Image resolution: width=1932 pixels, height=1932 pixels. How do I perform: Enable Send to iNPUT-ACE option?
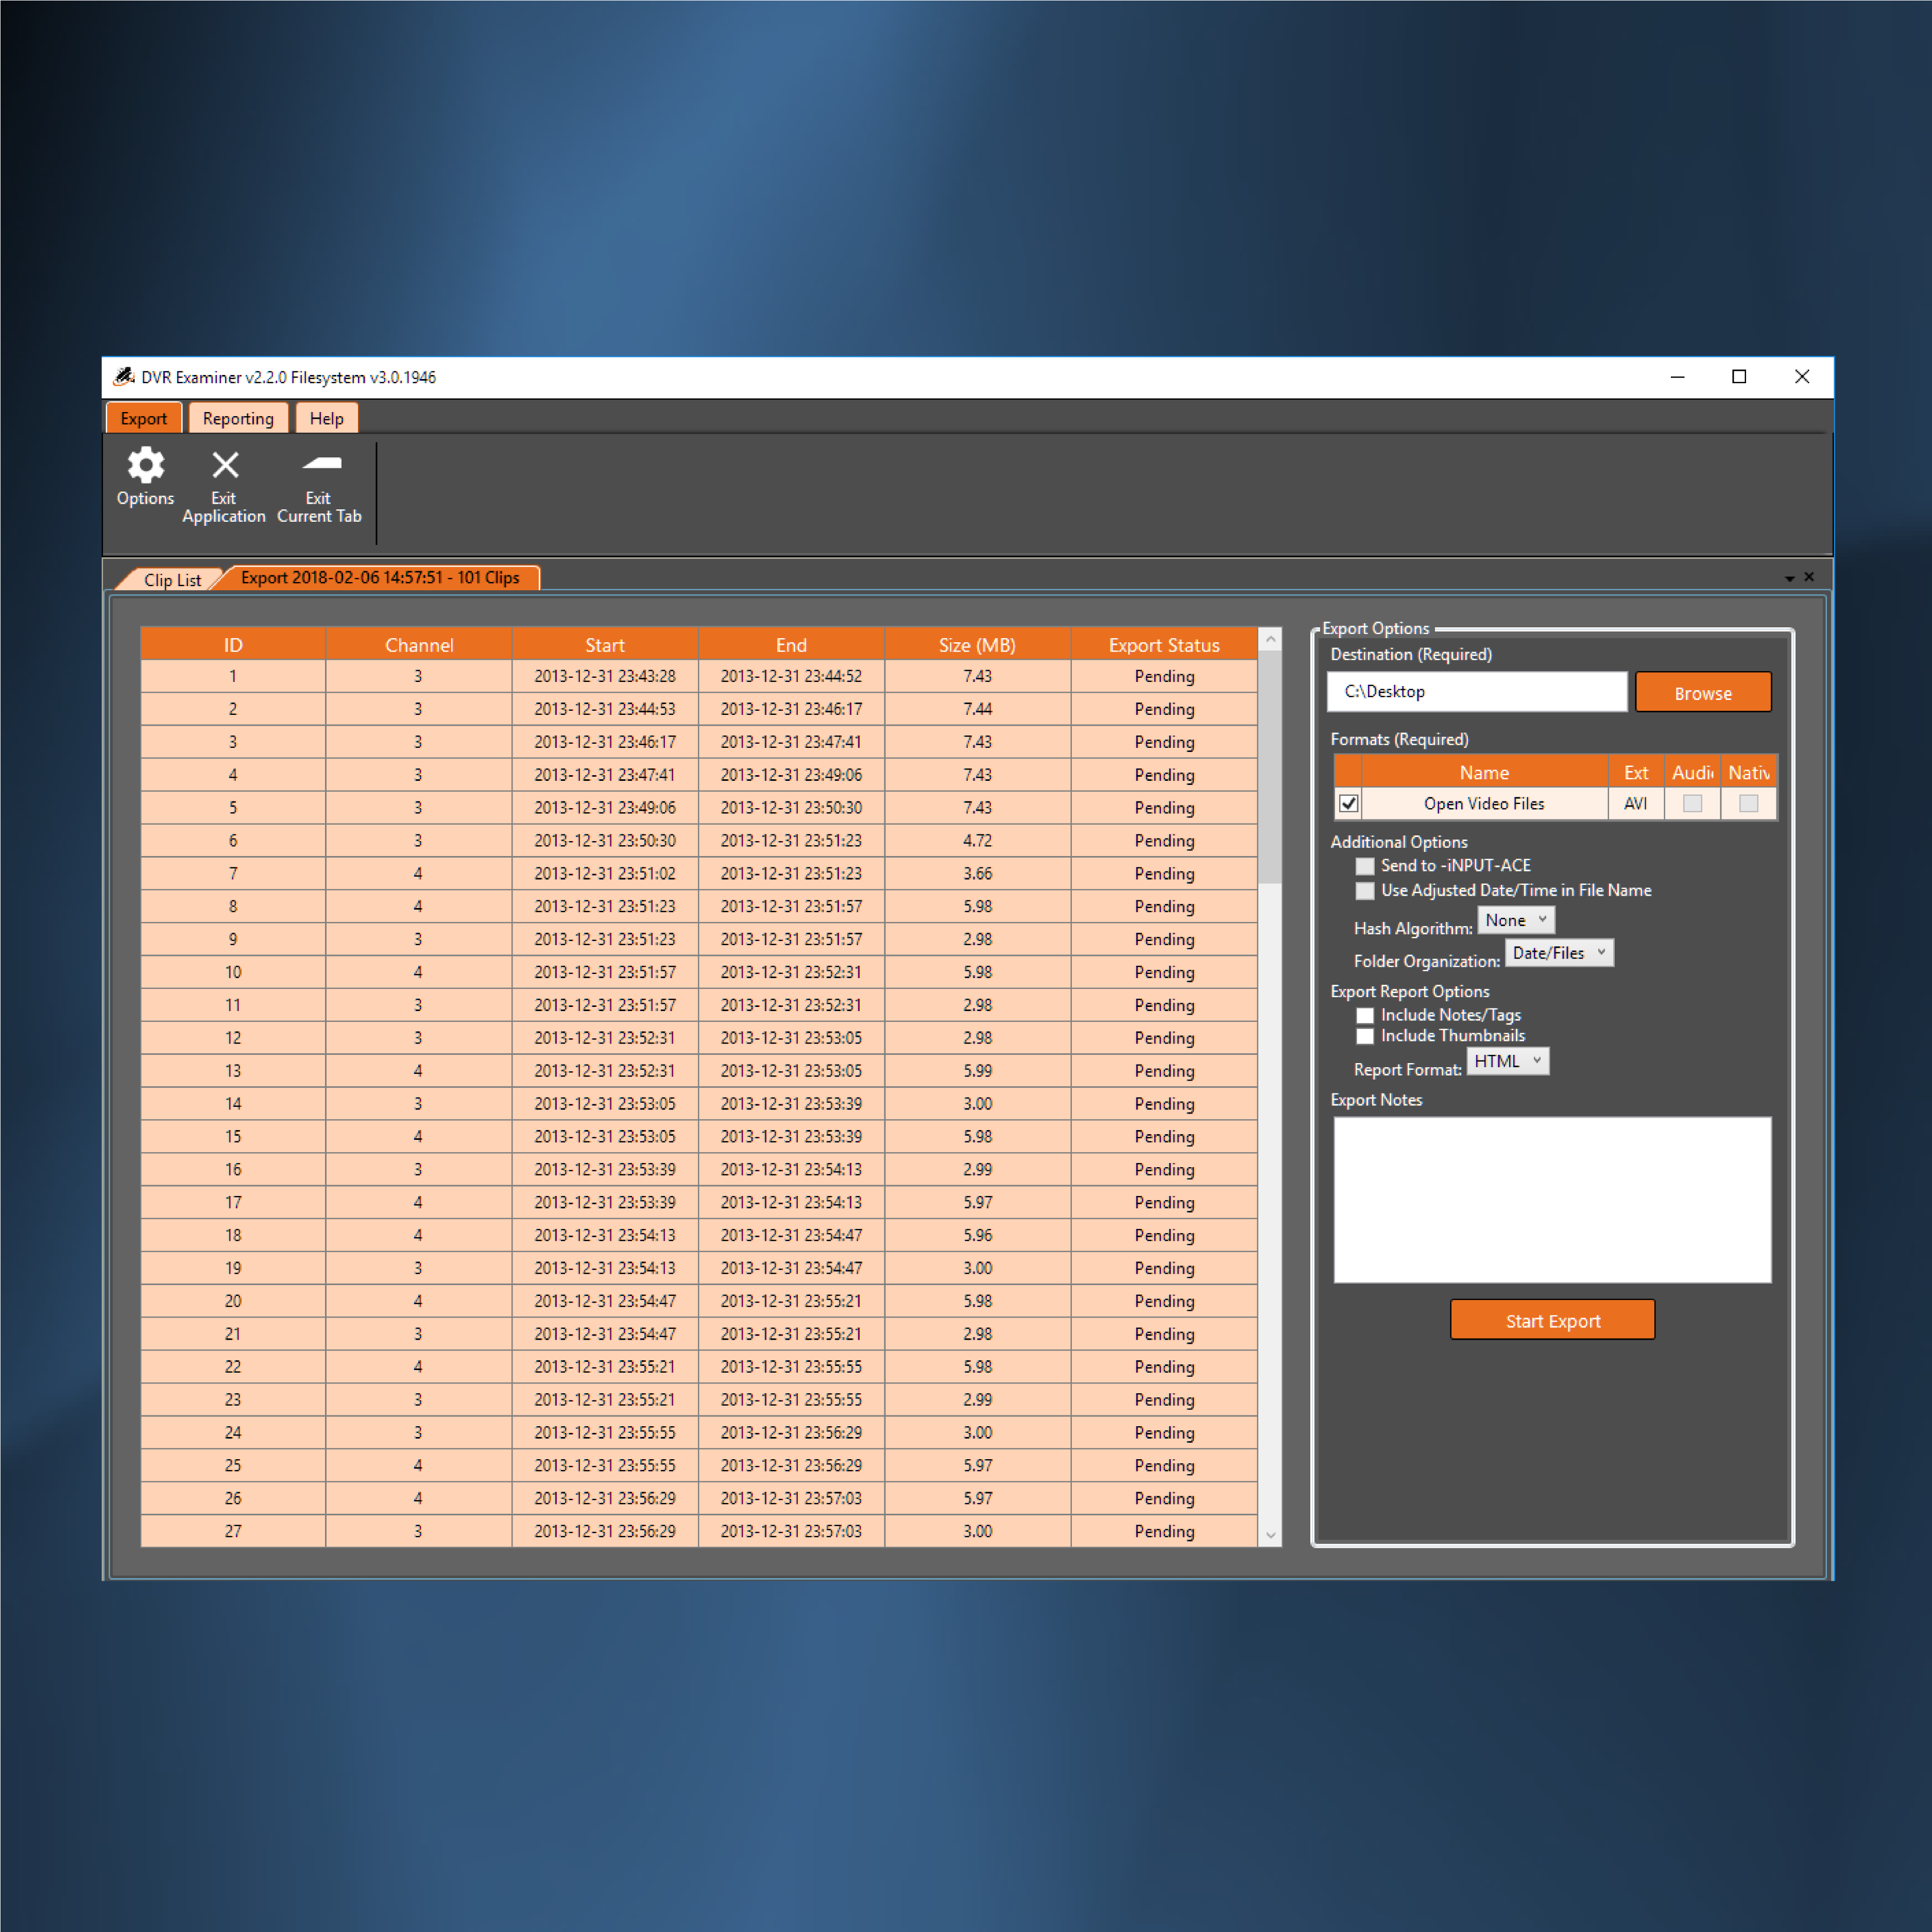coord(1364,866)
